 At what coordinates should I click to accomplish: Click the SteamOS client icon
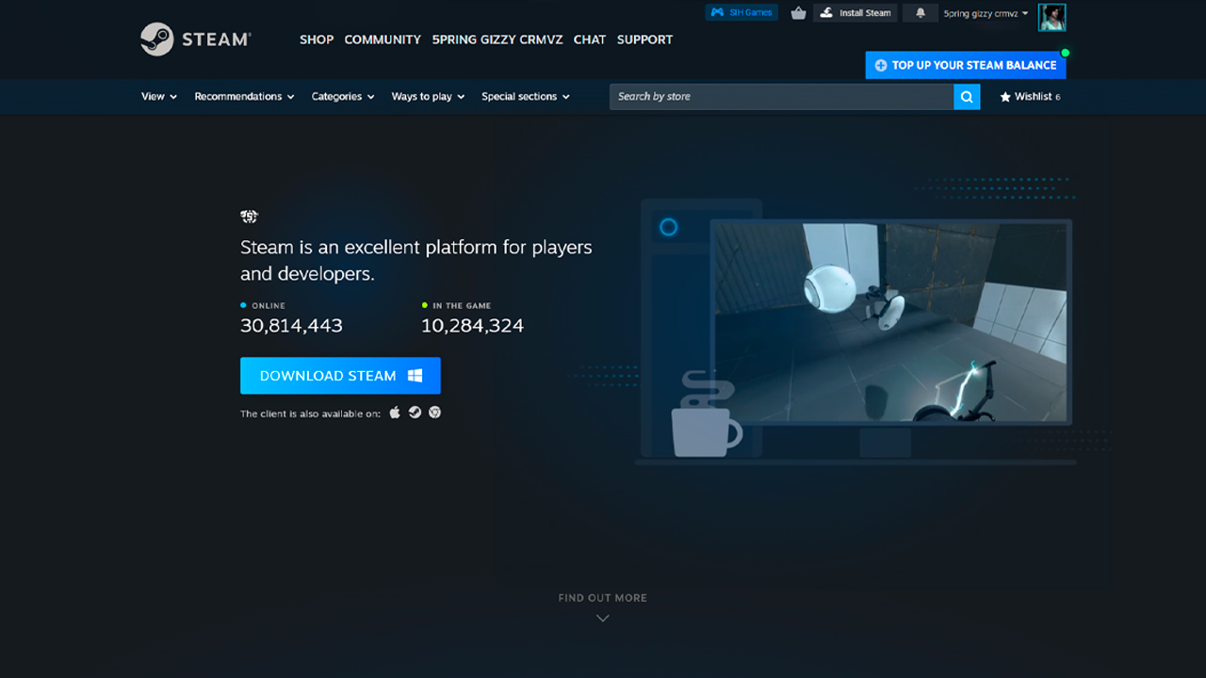click(415, 412)
